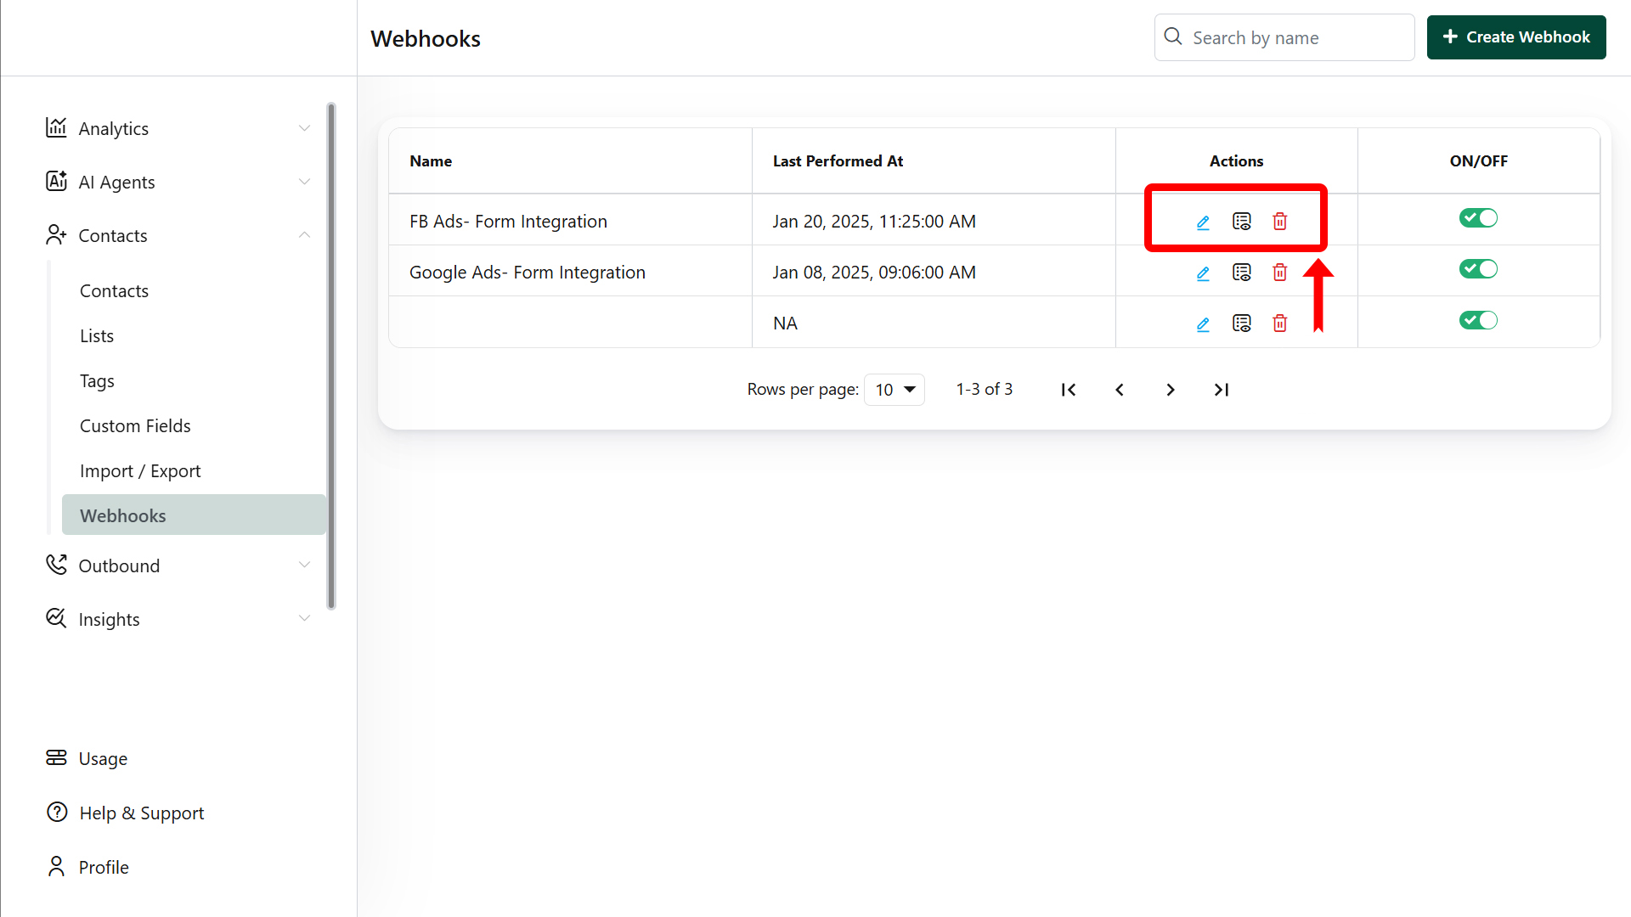Open the Profile link
Viewport: 1631px width, 917px height.
(x=104, y=868)
